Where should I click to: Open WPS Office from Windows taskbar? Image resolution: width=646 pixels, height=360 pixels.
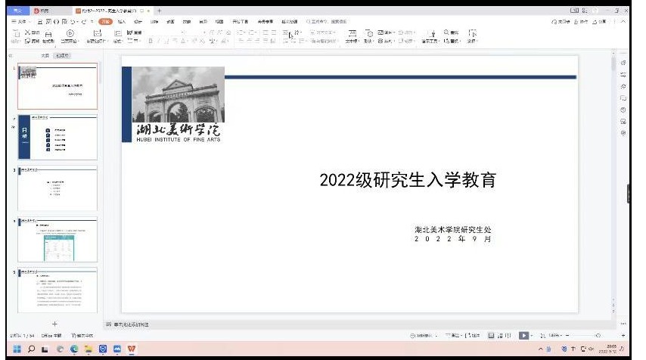tap(132, 349)
